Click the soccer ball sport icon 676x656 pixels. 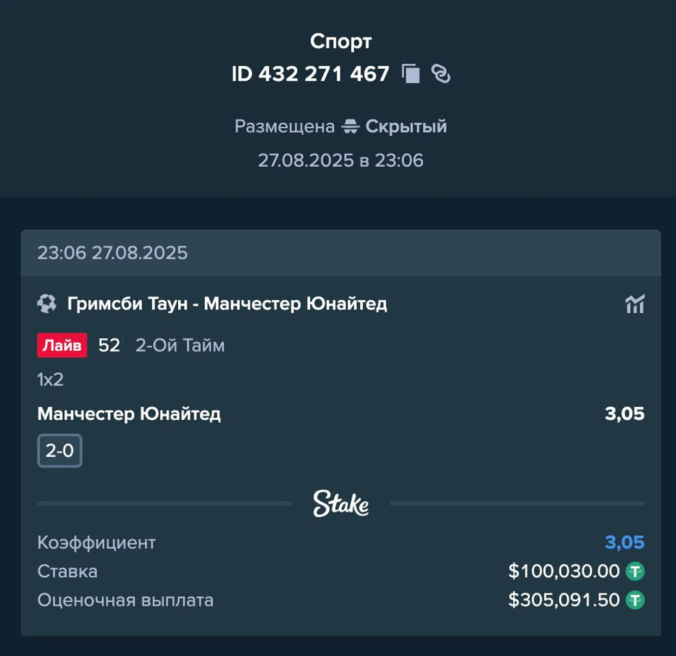pos(46,304)
